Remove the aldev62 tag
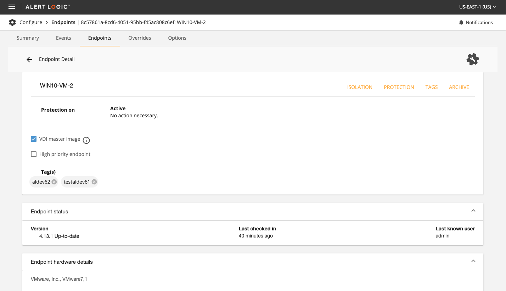This screenshot has height=291, width=506. tap(54, 182)
